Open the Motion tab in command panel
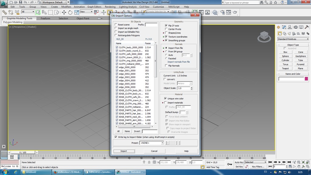Viewport: 311px width, 175px height. coord(296,27)
